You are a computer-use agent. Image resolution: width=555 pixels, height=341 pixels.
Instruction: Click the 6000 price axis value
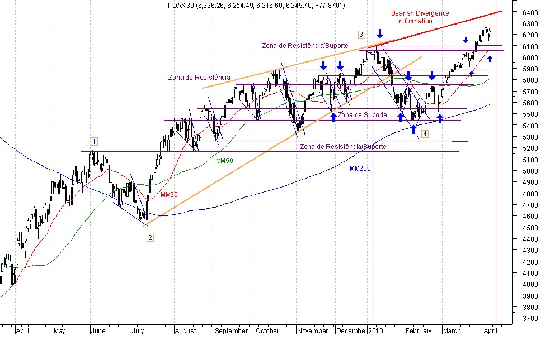click(x=530, y=57)
